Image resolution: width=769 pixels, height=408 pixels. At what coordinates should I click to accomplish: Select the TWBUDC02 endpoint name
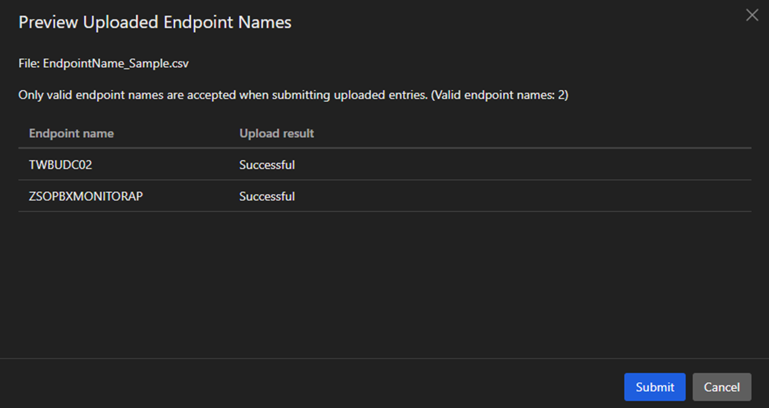point(60,165)
